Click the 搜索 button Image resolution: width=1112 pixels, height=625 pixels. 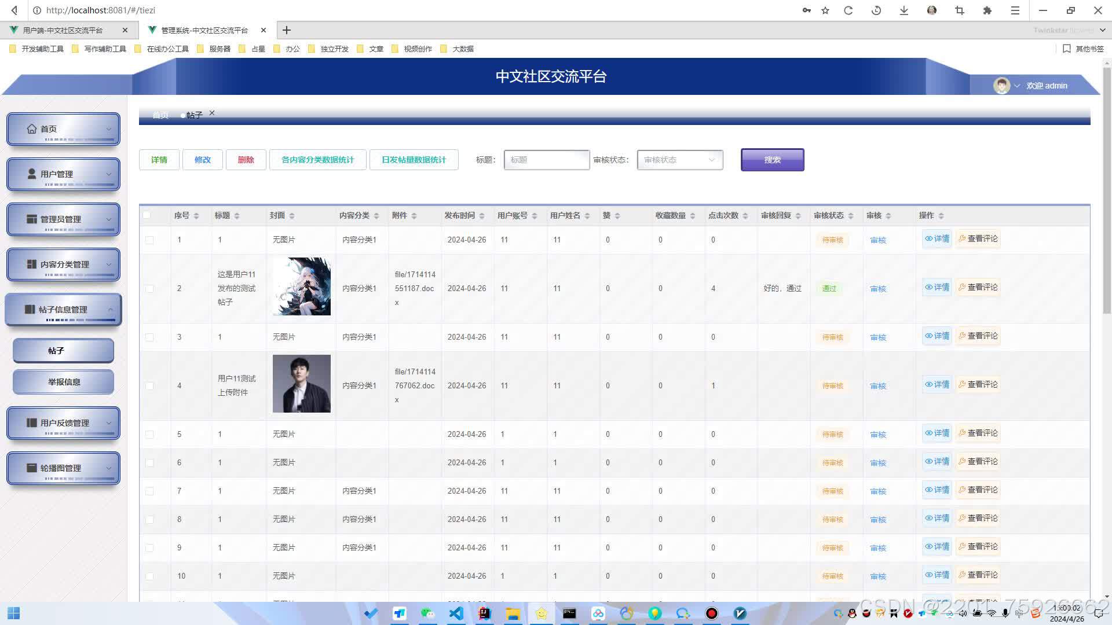[772, 160]
